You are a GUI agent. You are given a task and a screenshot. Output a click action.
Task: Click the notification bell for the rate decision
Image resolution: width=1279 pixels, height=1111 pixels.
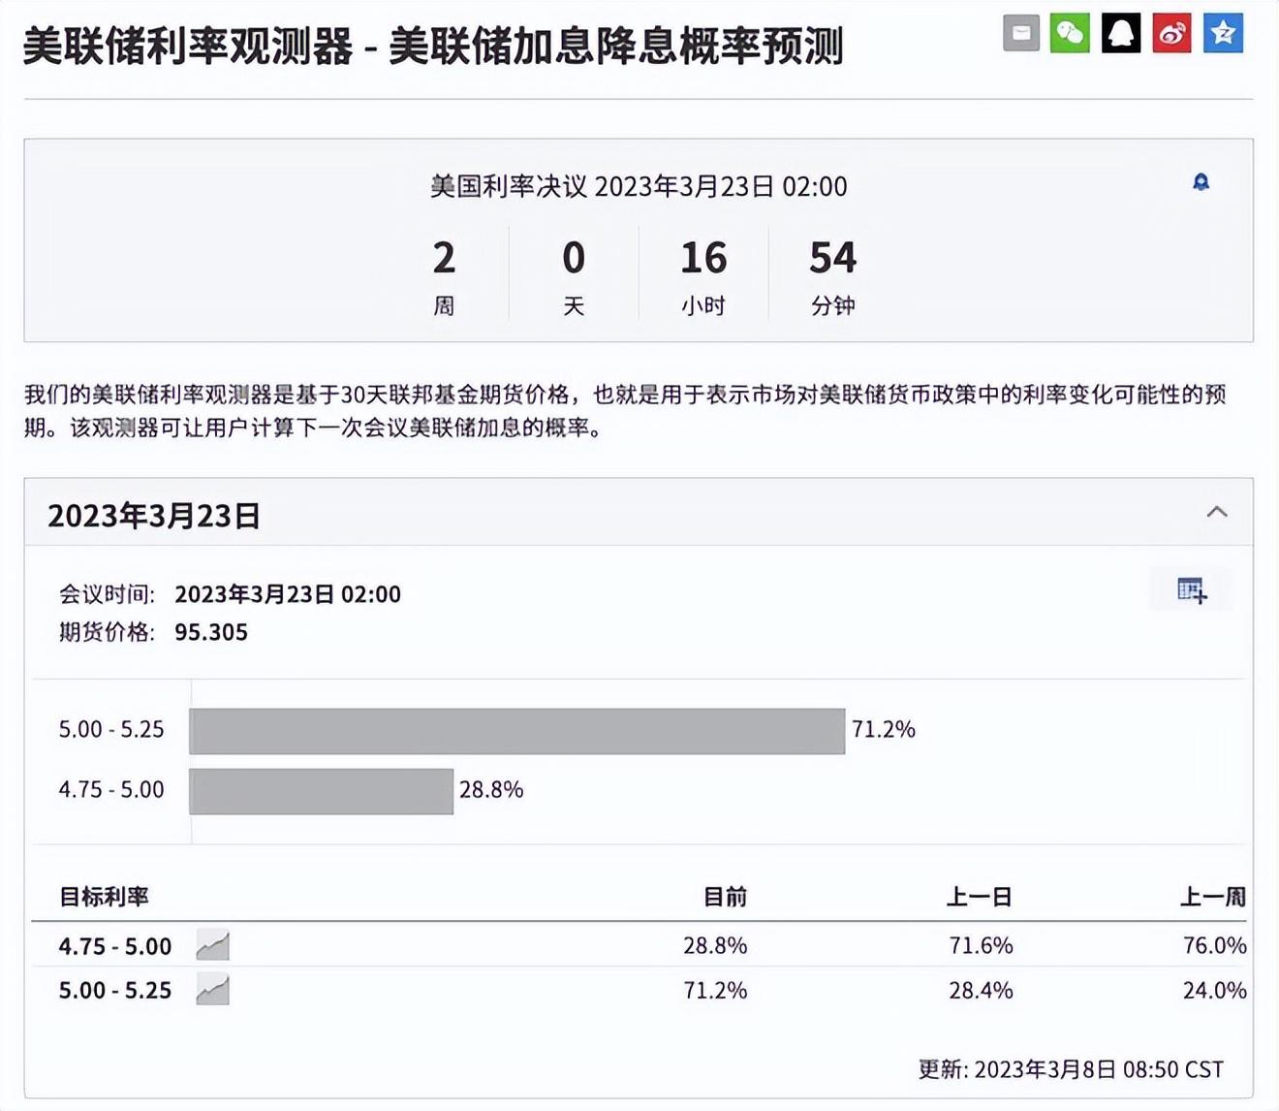tap(1201, 181)
